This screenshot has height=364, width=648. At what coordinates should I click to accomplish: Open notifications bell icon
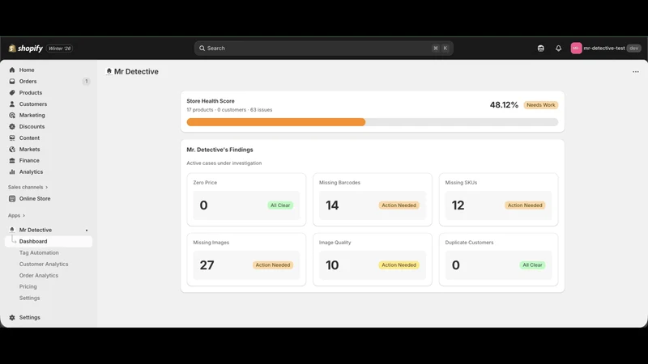tap(558, 49)
